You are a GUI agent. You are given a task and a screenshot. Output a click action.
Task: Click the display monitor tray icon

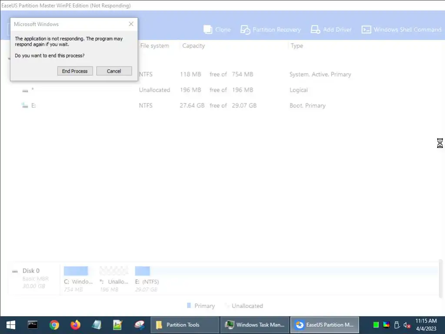pos(386,324)
